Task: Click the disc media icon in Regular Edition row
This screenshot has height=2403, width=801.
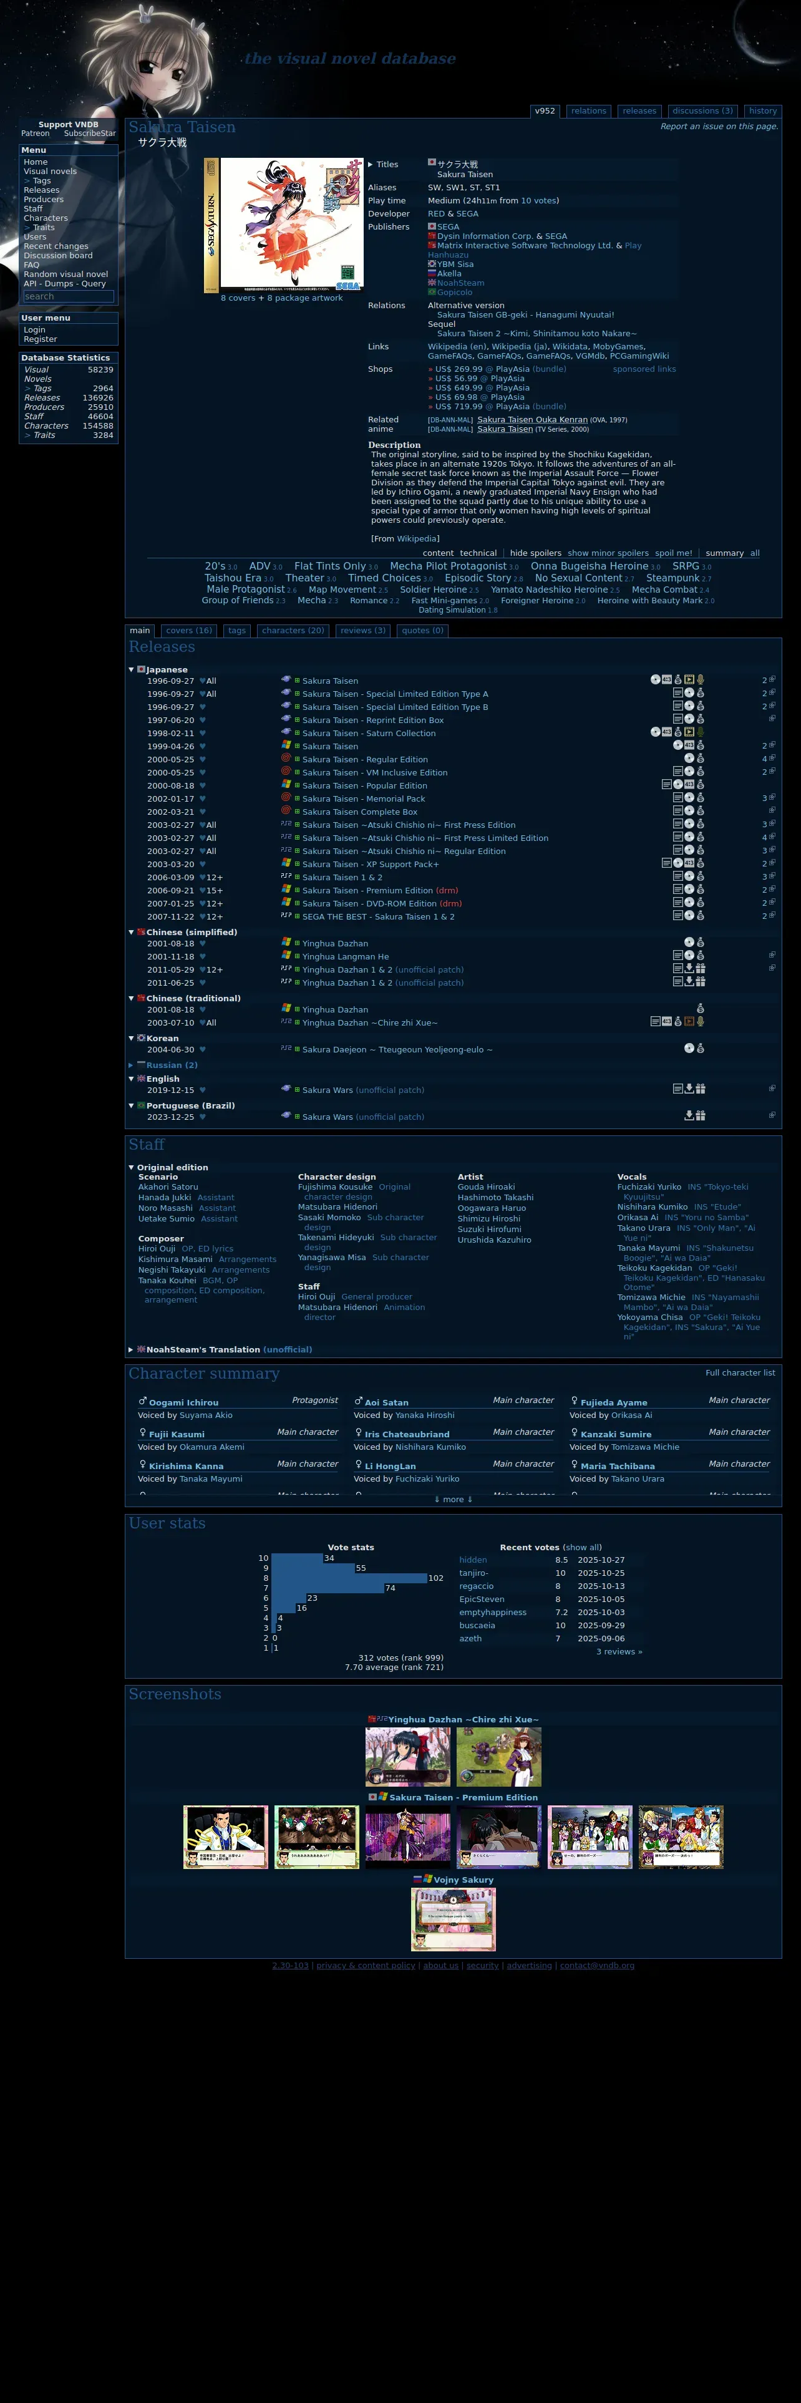Action: point(689,759)
